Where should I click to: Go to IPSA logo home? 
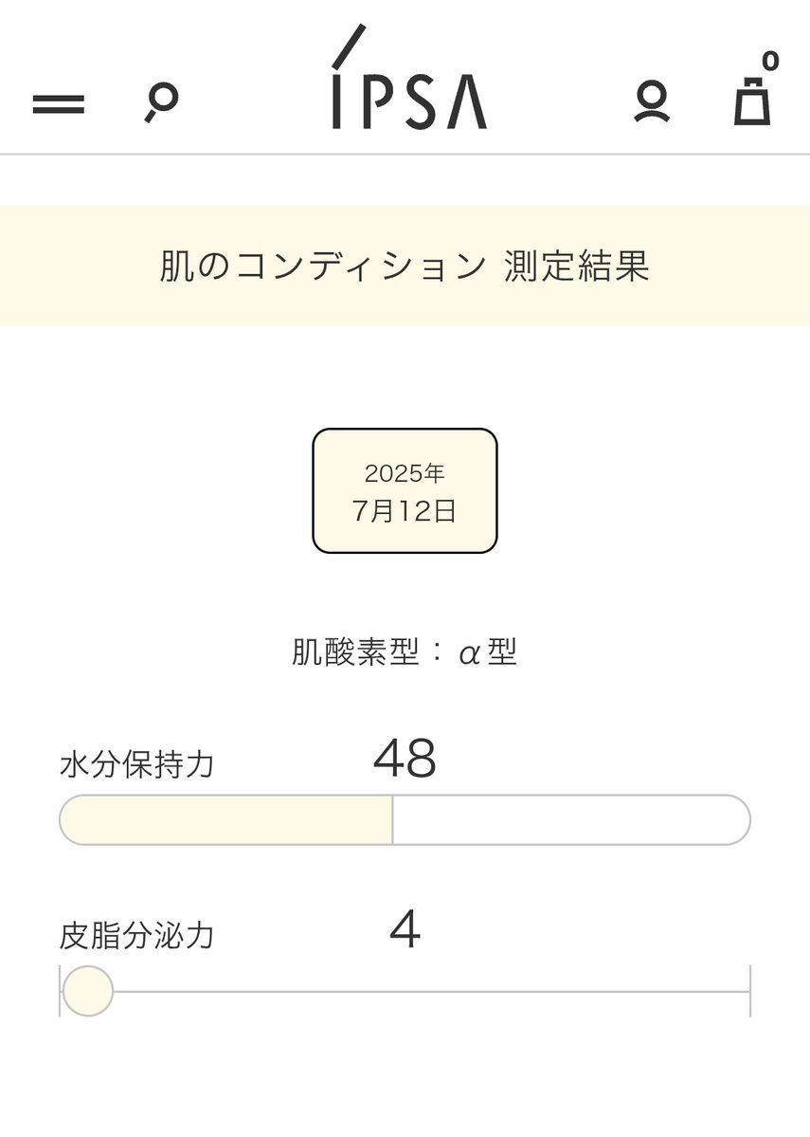[x=408, y=78]
